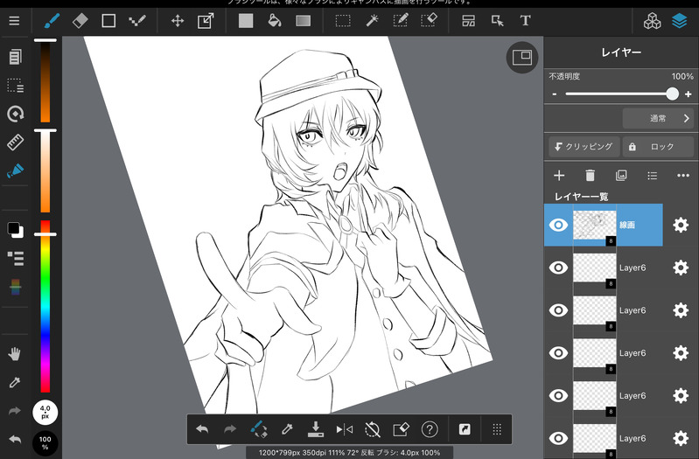Open the 通常 blend mode dropdown
699x459 pixels.
pos(658,119)
